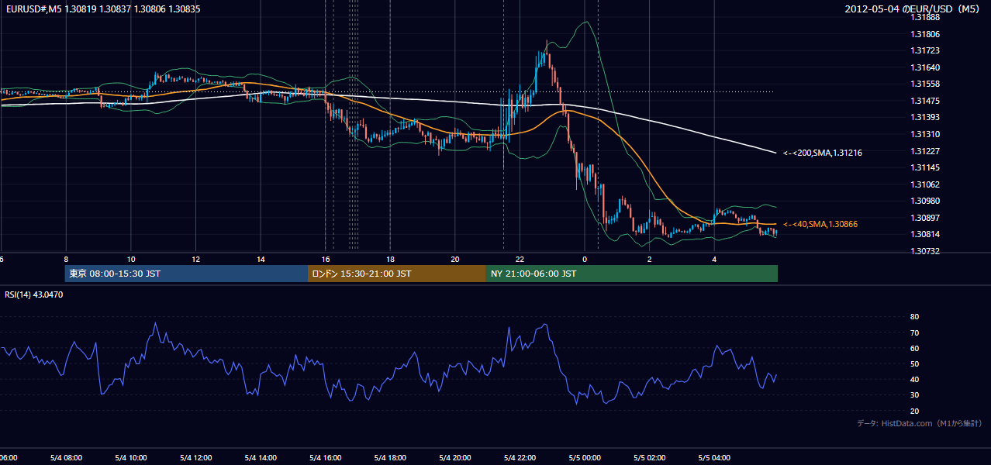Click bottom time label 5/4 16:00
Screen dimensions: 991x465
coord(326,458)
